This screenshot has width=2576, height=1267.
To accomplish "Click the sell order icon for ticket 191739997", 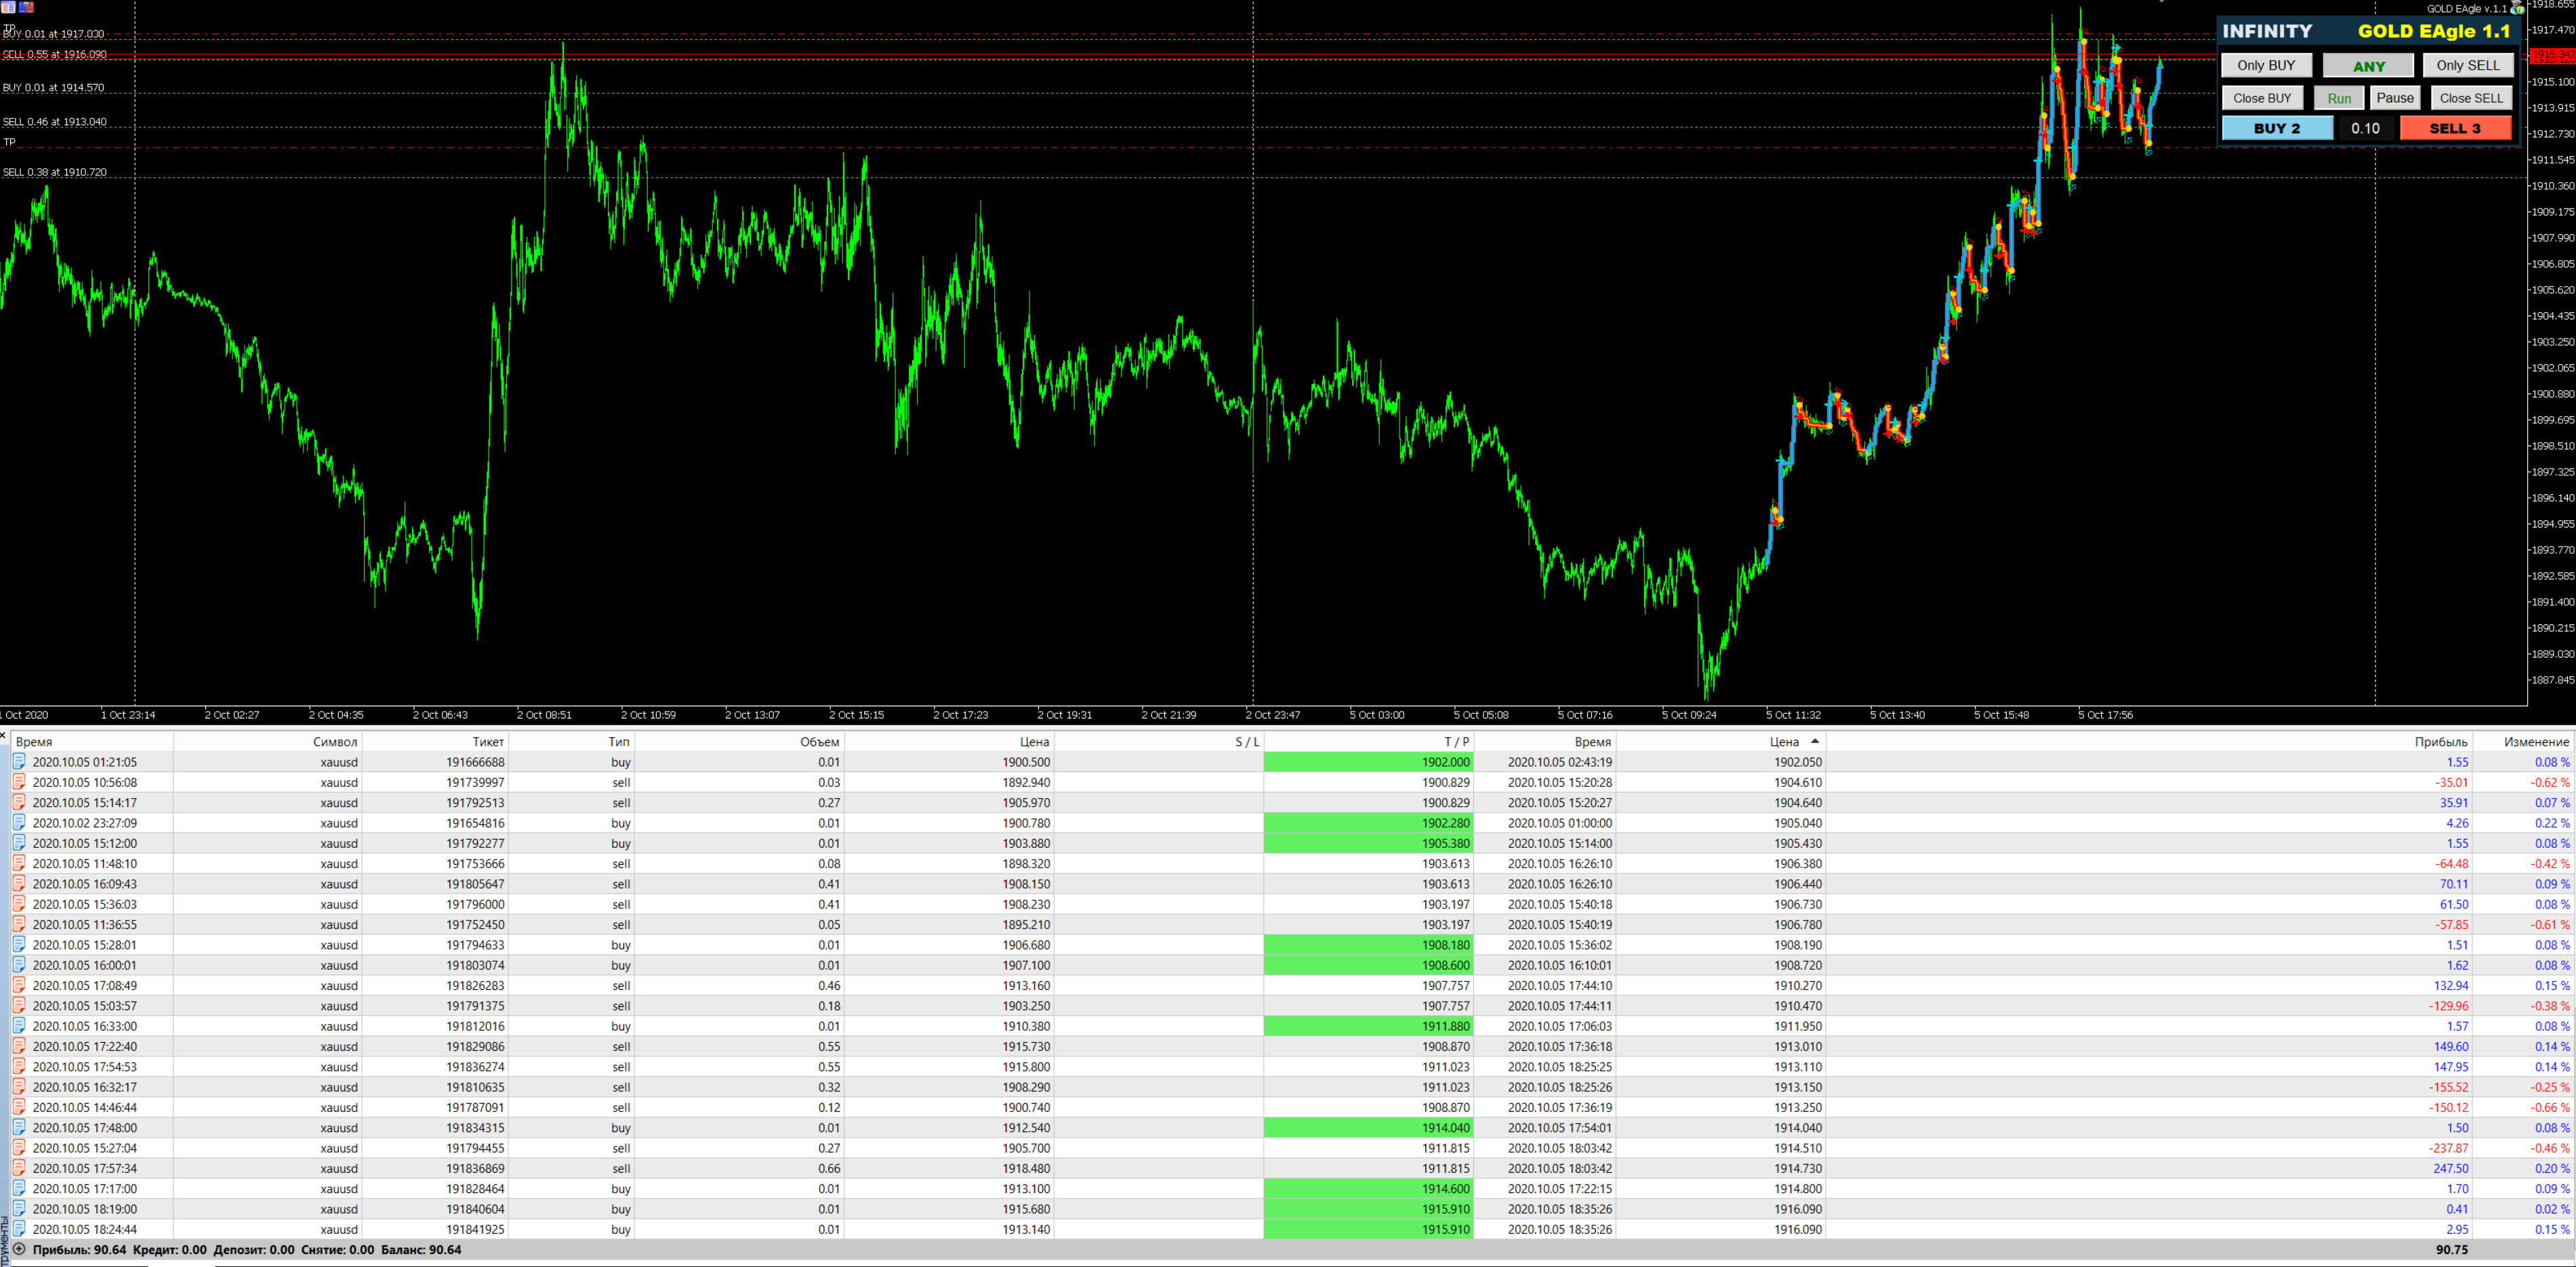I will point(19,781).
